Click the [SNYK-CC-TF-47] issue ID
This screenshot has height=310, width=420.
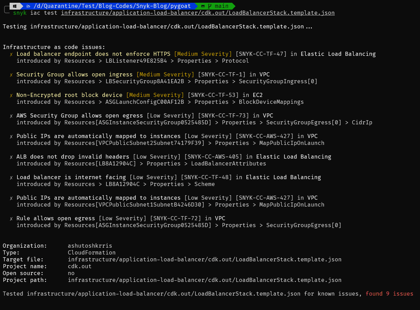click(261, 54)
